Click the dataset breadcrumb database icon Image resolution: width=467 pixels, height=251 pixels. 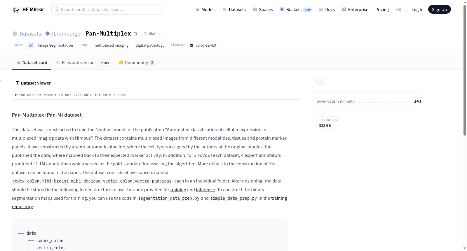[15, 34]
